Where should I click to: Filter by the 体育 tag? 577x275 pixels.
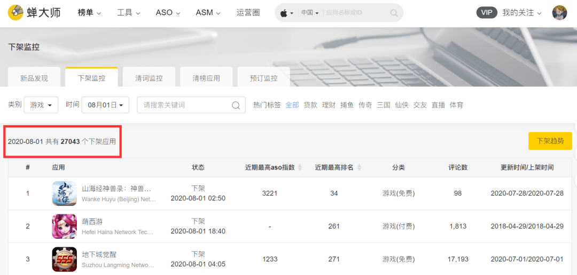(456, 105)
